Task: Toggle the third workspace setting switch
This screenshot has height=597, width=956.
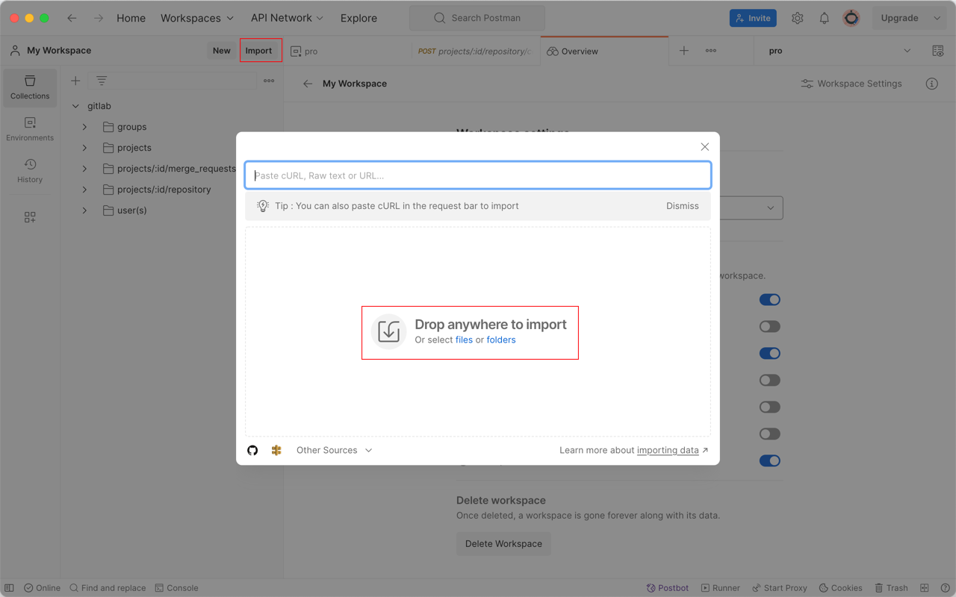Action: 770,354
